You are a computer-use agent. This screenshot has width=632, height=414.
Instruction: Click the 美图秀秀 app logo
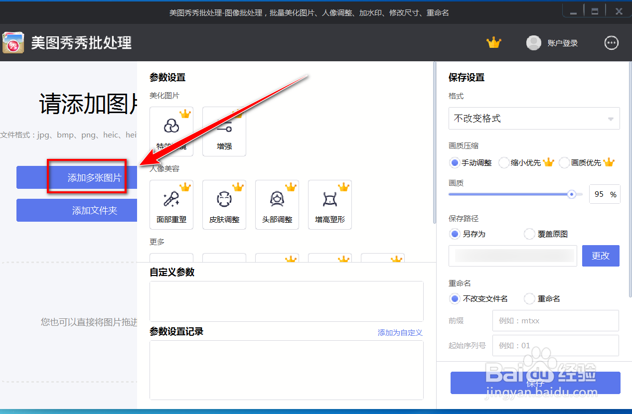tap(13, 43)
